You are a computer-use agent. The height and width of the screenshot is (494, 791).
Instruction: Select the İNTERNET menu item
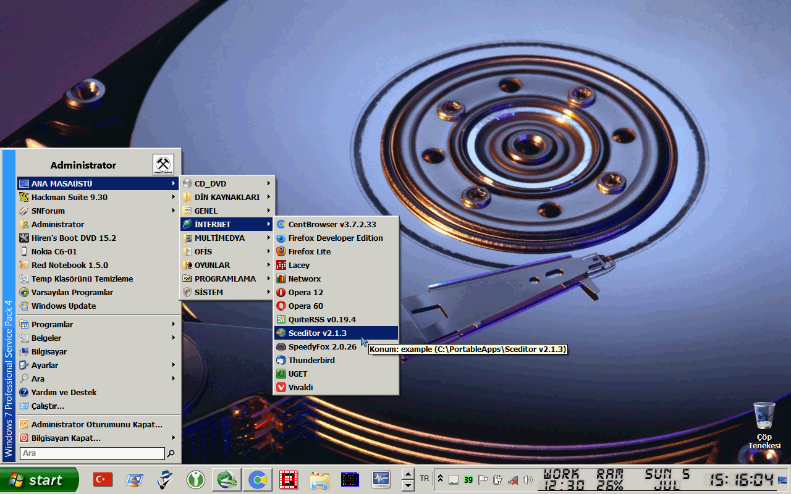[227, 224]
